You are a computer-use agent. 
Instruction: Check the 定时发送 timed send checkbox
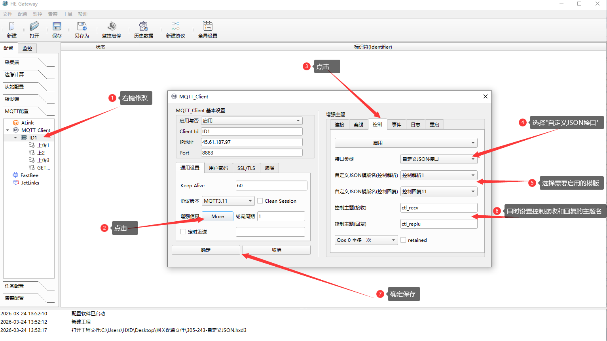tap(183, 232)
